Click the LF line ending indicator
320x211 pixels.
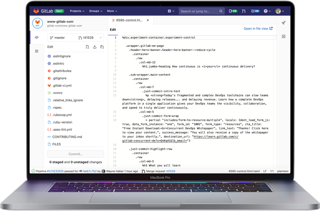(265, 171)
